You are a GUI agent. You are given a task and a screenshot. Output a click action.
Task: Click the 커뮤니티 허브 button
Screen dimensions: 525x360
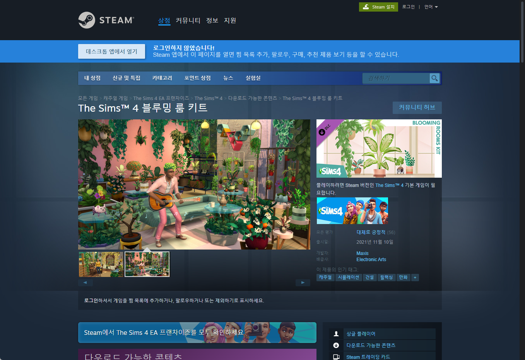click(x=417, y=107)
